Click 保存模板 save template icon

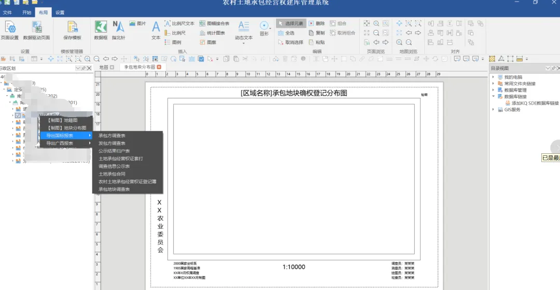[72, 31]
